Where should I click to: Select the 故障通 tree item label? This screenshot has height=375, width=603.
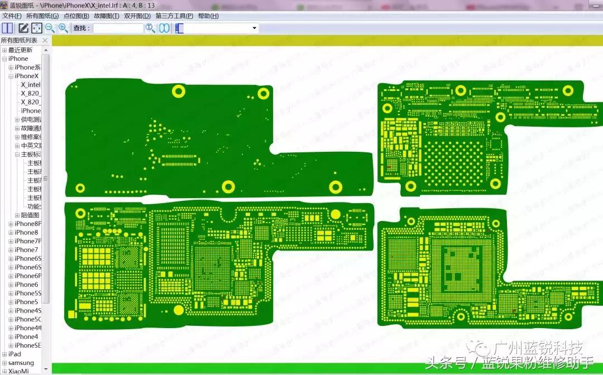click(31, 128)
